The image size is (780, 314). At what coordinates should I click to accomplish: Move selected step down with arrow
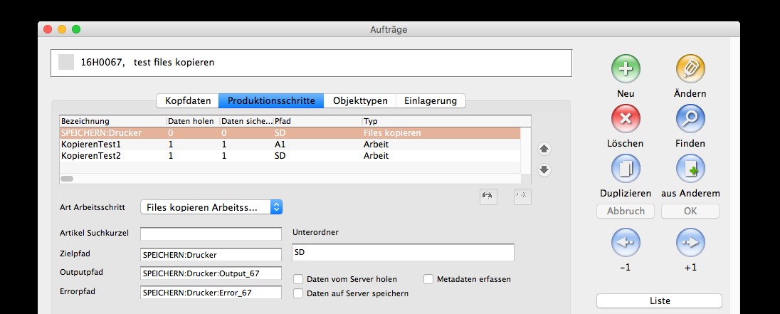coord(544,169)
